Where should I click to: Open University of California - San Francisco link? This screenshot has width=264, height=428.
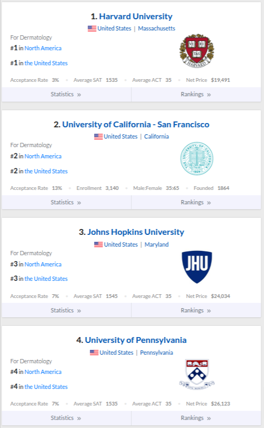[x=136, y=125]
